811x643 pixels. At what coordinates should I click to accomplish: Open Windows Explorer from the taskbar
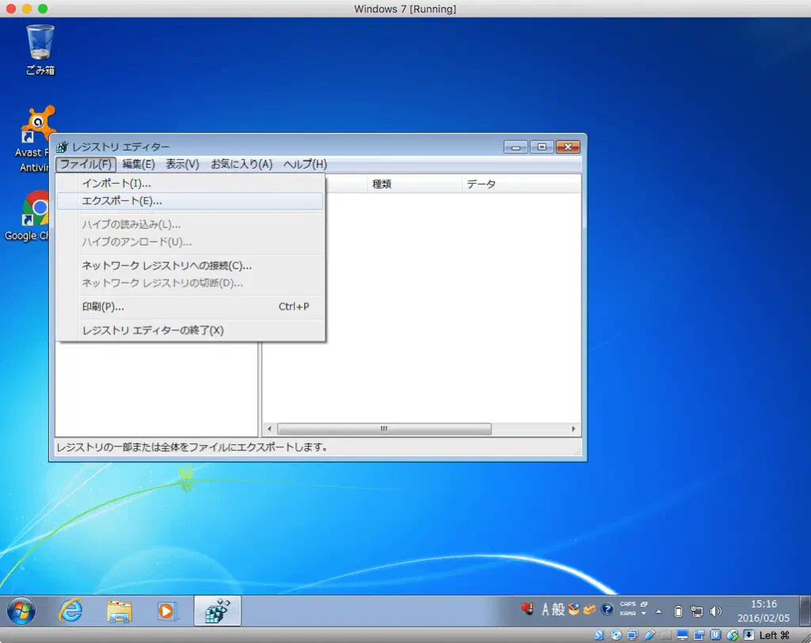point(120,611)
